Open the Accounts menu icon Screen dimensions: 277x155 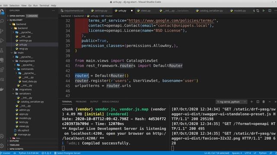[x=2, y=136]
